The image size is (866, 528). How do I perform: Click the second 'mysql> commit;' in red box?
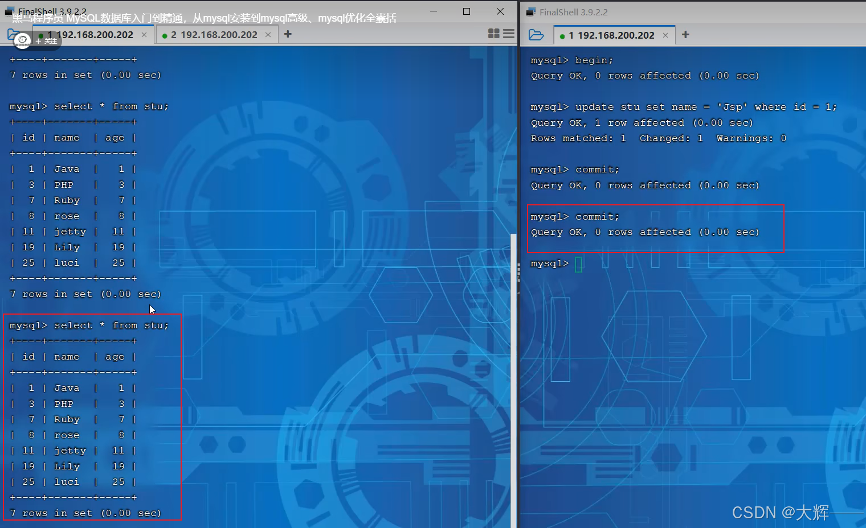coord(574,217)
